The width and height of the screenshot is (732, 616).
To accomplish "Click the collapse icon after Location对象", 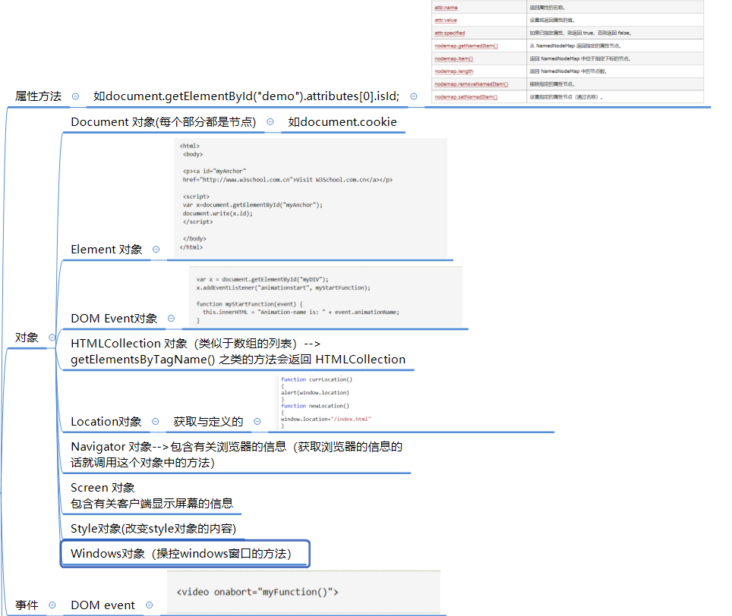I will click(156, 422).
